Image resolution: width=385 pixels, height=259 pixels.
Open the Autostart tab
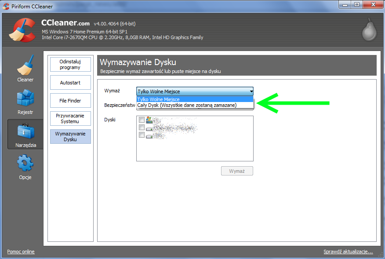click(70, 83)
